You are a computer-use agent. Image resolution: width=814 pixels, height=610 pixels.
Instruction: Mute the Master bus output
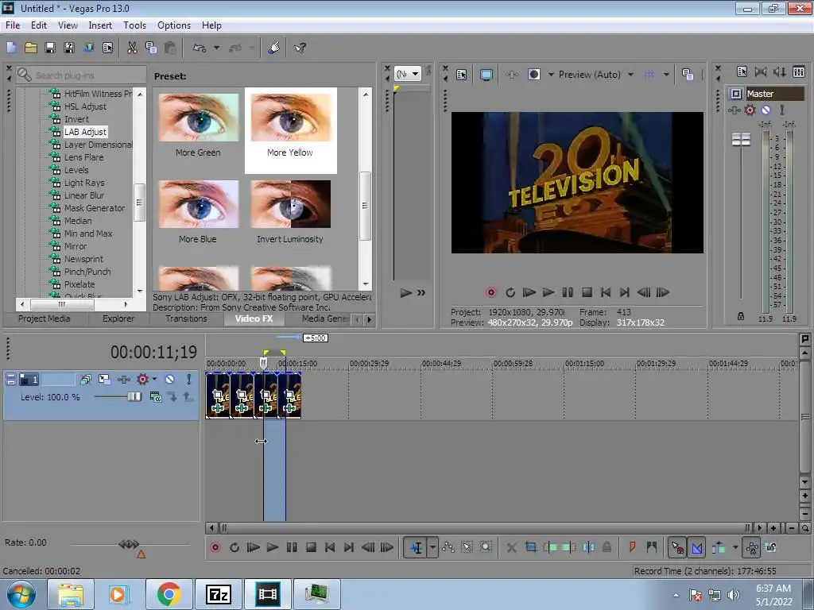pyautogui.click(x=766, y=110)
